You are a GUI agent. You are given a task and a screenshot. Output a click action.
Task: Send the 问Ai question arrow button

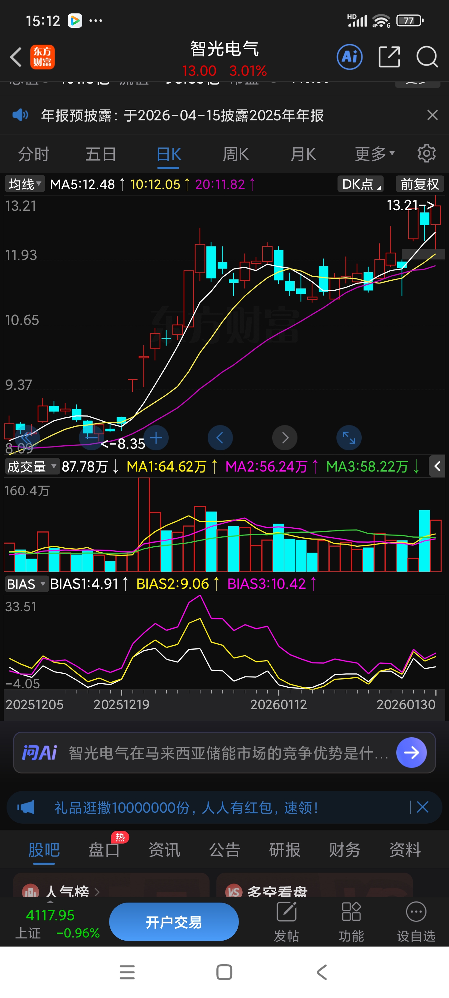click(411, 752)
